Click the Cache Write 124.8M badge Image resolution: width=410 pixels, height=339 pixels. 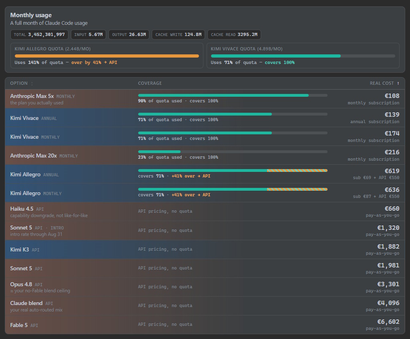tap(178, 34)
